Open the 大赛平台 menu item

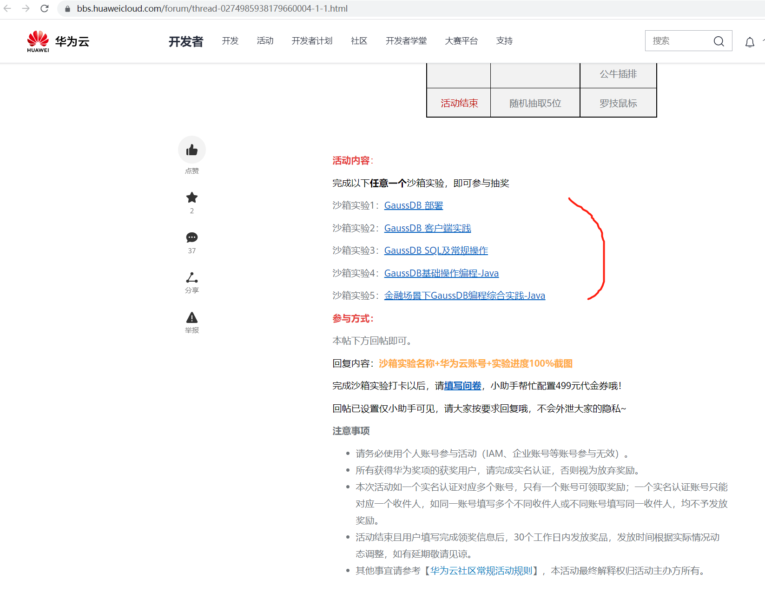(461, 41)
